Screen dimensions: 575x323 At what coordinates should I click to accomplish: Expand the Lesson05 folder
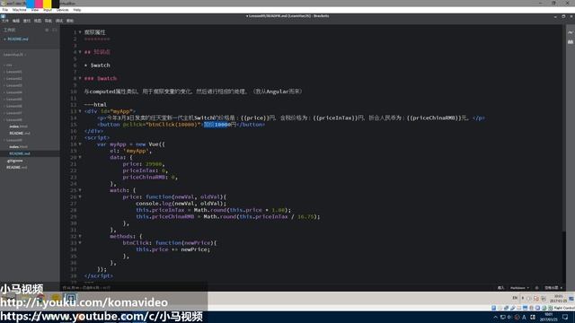(13, 99)
